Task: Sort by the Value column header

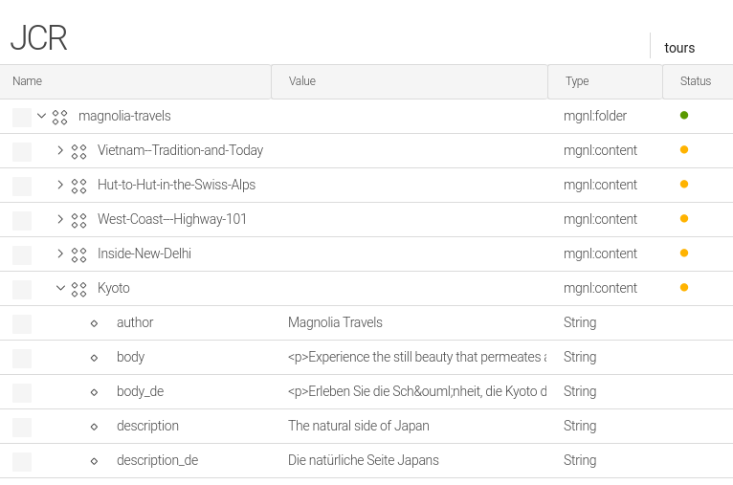Action: pos(409,81)
